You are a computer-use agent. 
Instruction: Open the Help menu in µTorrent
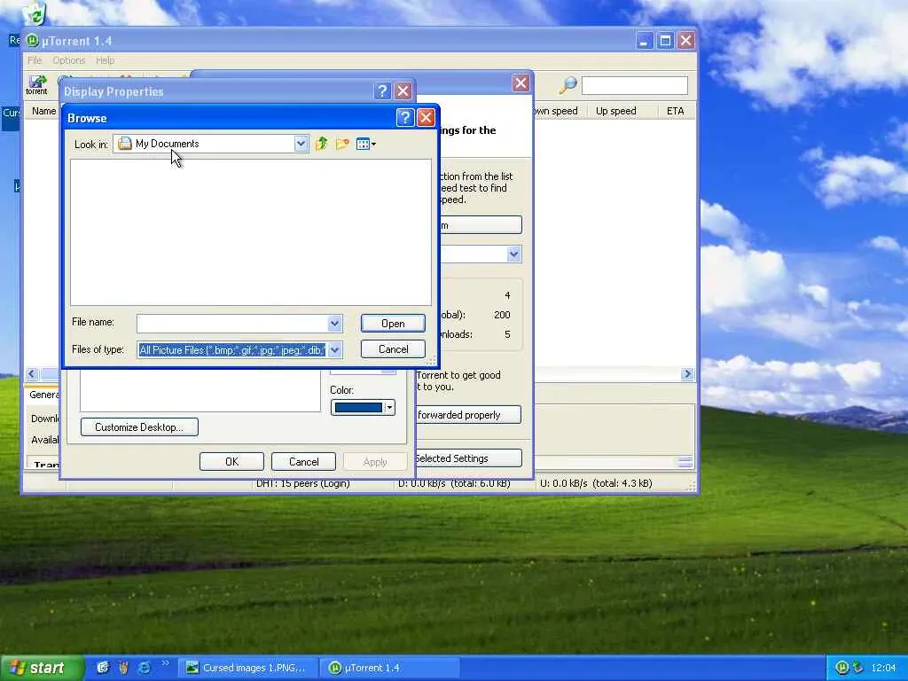(x=105, y=60)
